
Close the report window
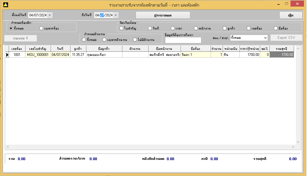coord(297,4)
